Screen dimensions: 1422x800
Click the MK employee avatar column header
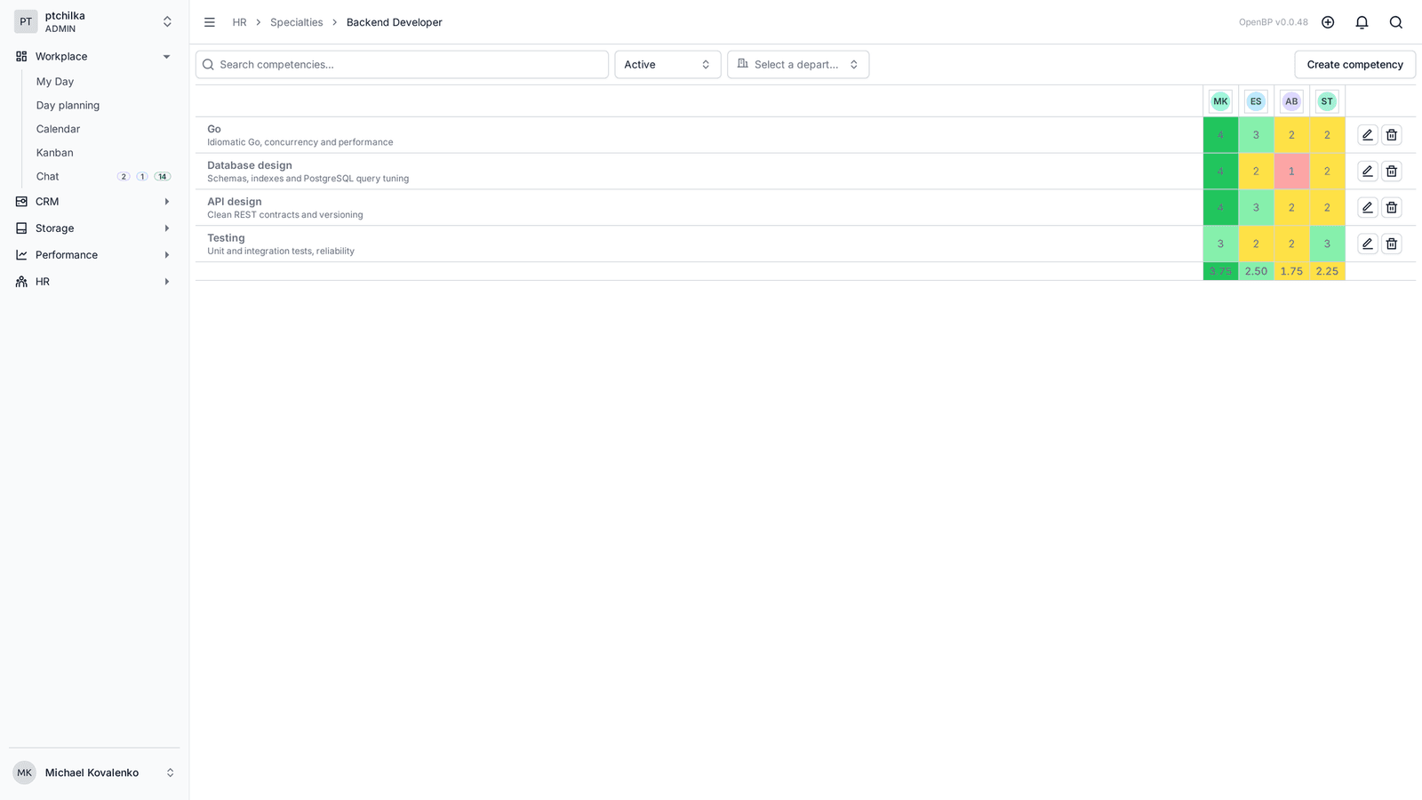[x=1220, y=101]
